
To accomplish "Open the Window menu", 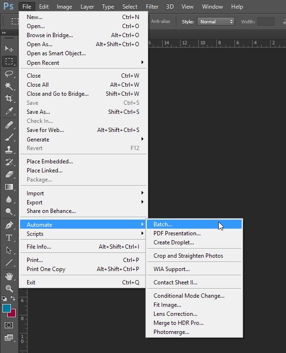I will (x=213, y=7).
